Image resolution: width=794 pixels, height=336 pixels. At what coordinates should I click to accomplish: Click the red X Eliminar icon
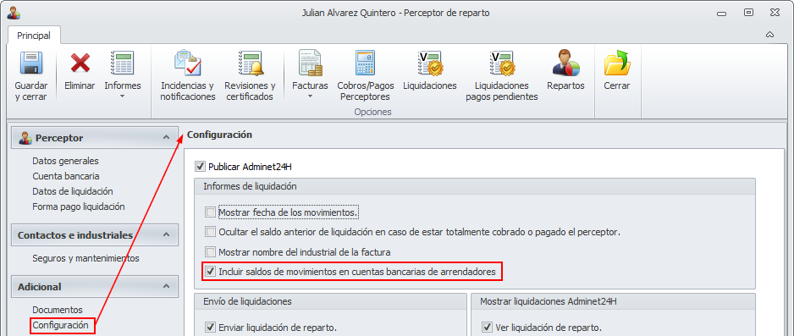click(80, 63)
